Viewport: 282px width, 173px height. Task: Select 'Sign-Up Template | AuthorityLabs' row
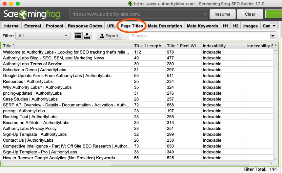point(137,134)
